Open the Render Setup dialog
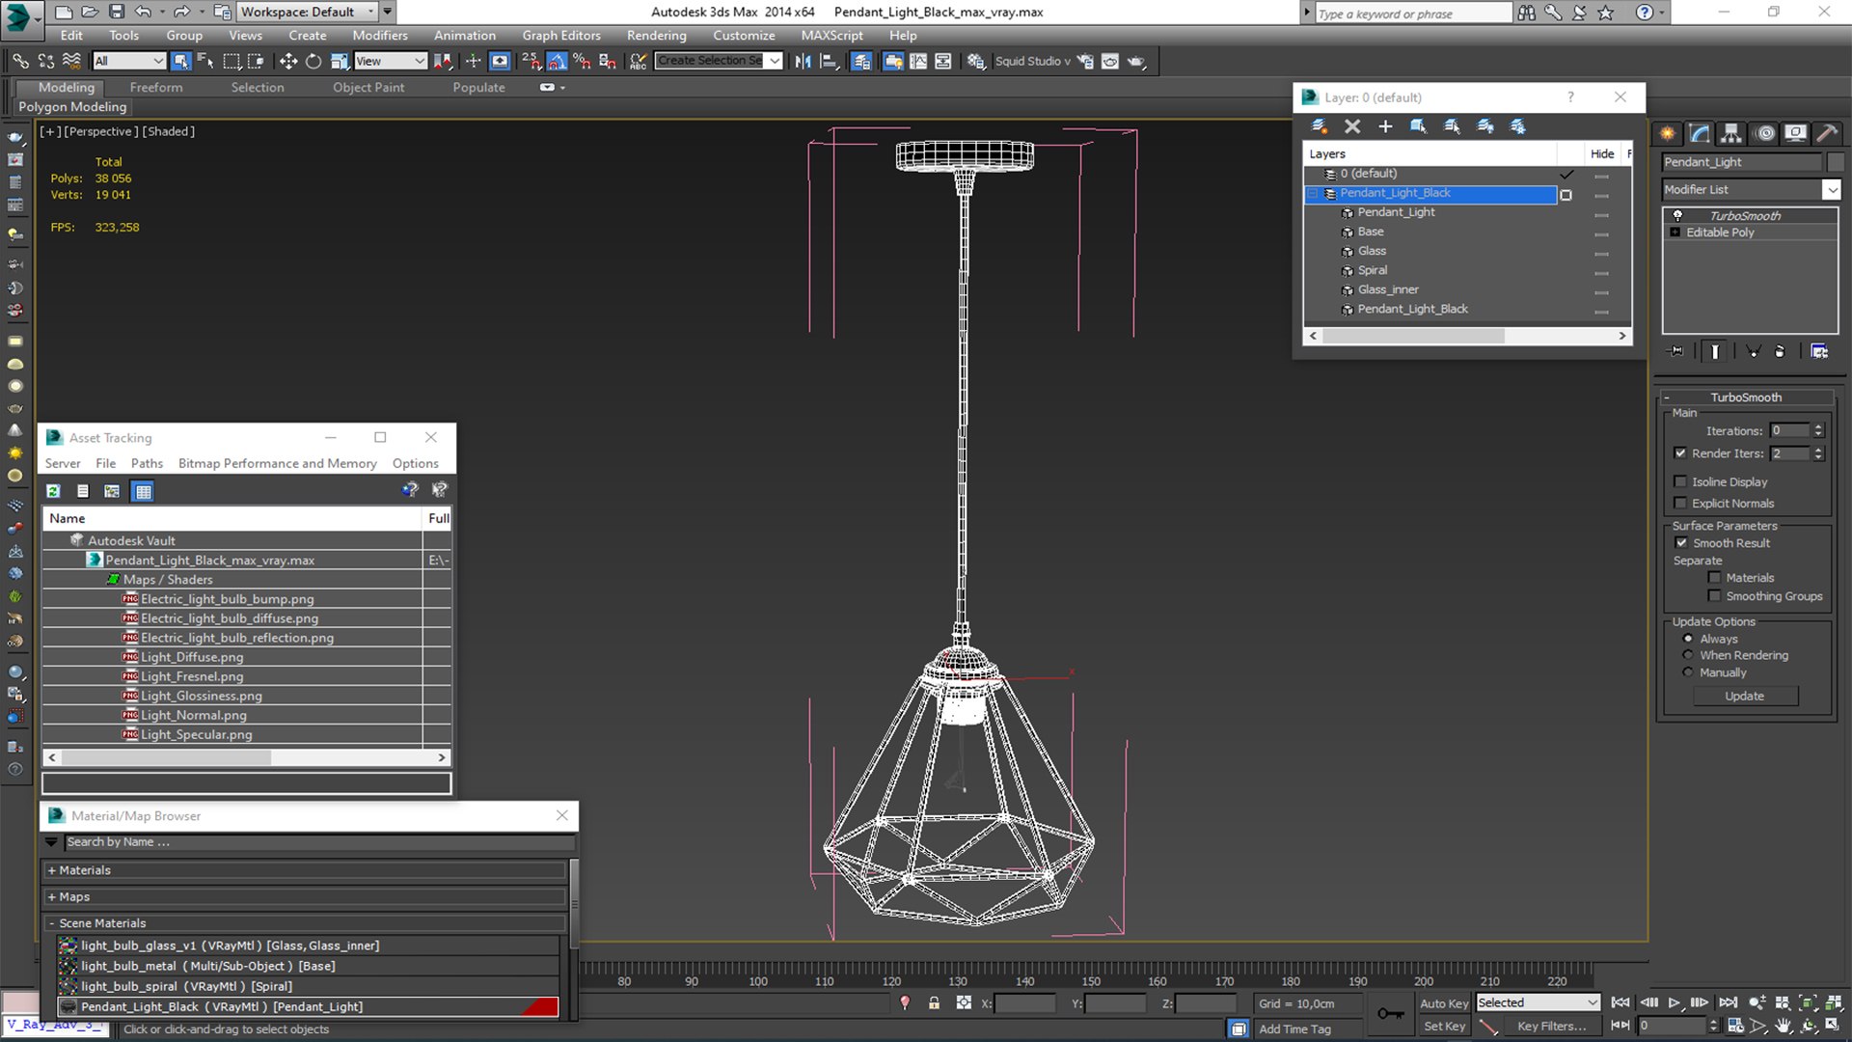 tap(1085, 61)
